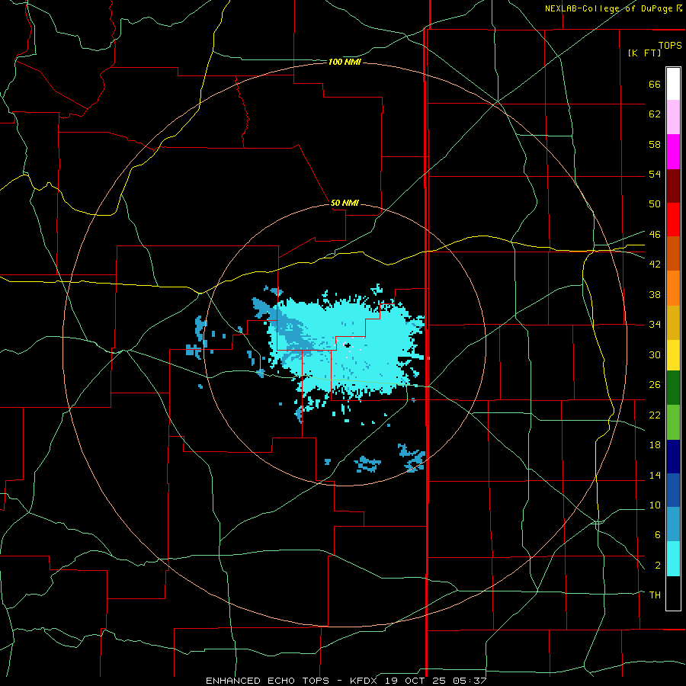The height and width of the screenshot is (686, 686).
Task: Click the dark orange 42-46 kft swatch
Action: [673, 254]
